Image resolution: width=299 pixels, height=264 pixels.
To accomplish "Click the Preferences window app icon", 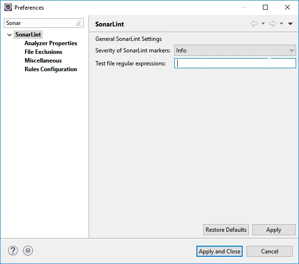I will [8, 7].
